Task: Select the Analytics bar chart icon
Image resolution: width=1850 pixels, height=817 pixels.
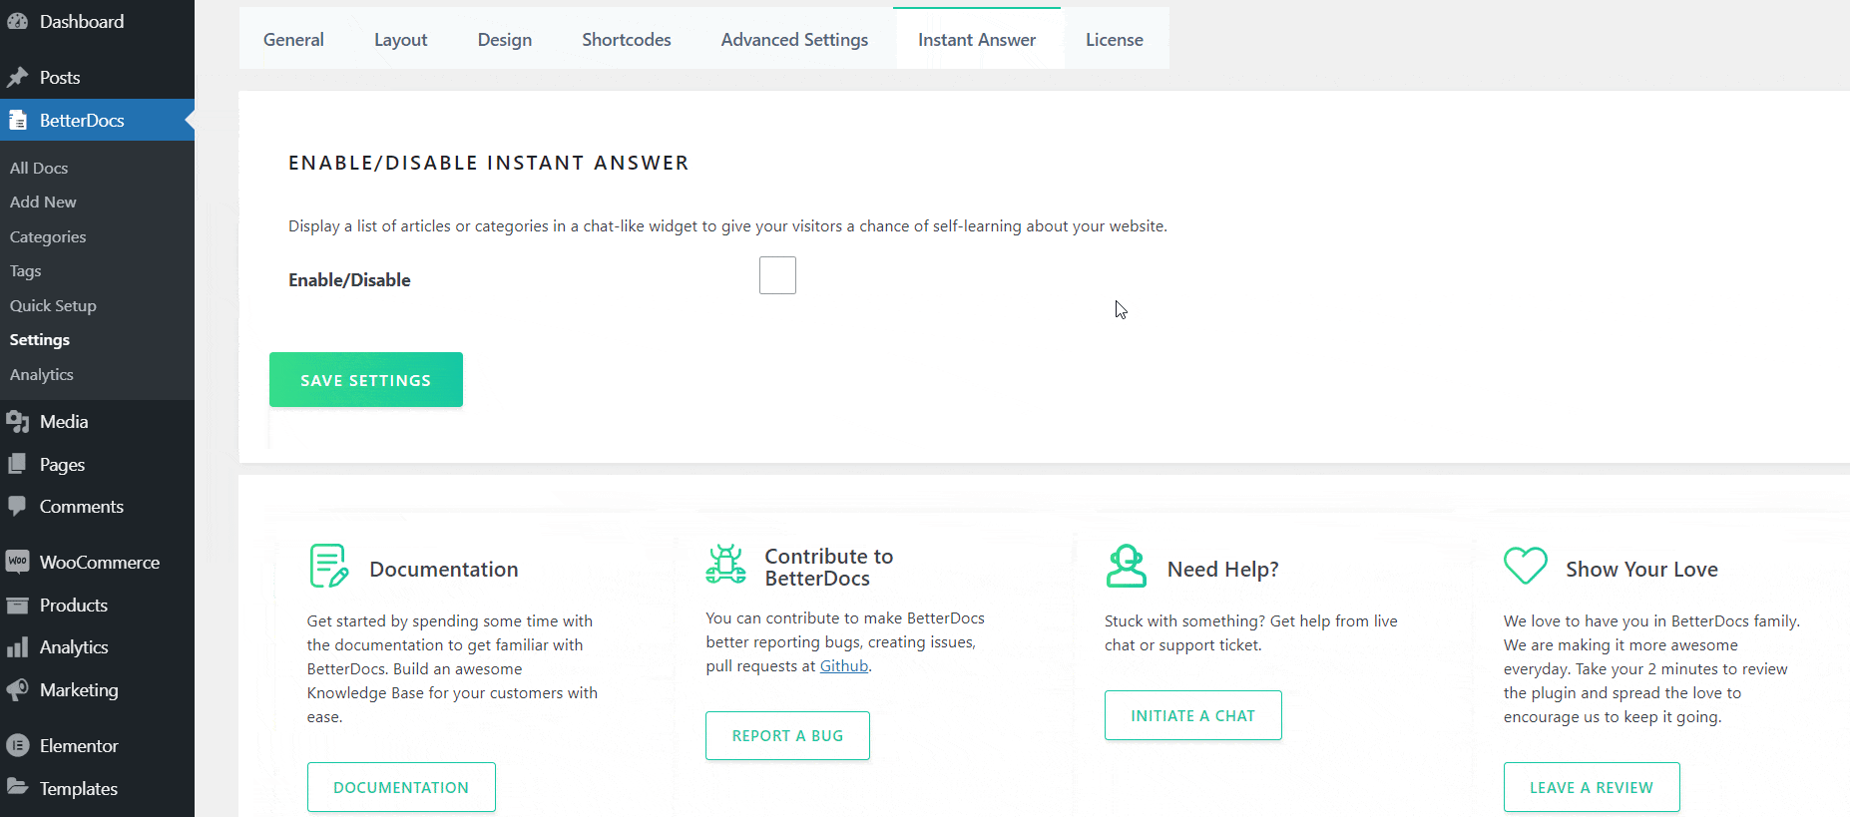Action: pyautogui.click(x=17, y=646)
